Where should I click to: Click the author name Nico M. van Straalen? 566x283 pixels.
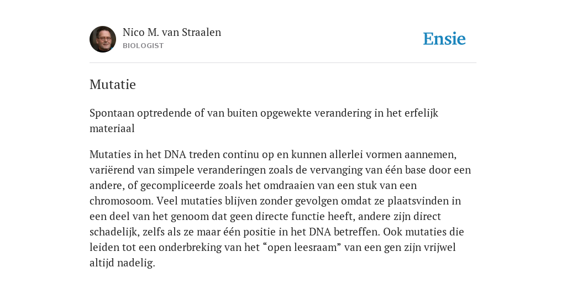pyautogui.click(x=172, y=32)
